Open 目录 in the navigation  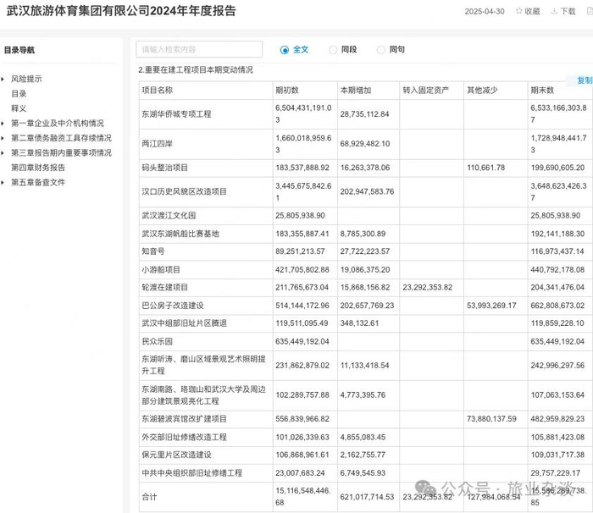[x=19, y=94]
